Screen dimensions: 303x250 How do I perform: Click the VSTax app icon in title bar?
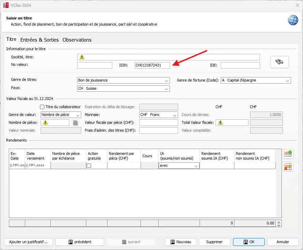(x=6, y=5)
